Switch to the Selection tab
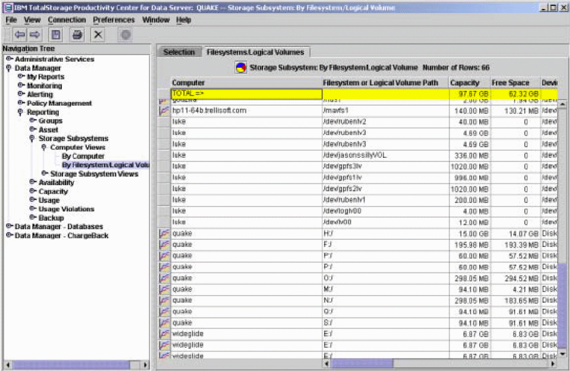The height and width of the screenshot is (371, 570). (179, 52)
